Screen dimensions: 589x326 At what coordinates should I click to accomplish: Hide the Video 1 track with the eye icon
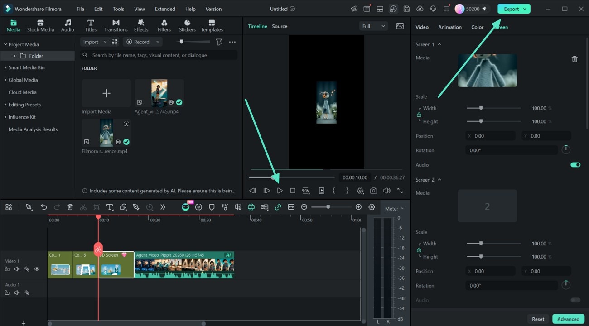37,269
